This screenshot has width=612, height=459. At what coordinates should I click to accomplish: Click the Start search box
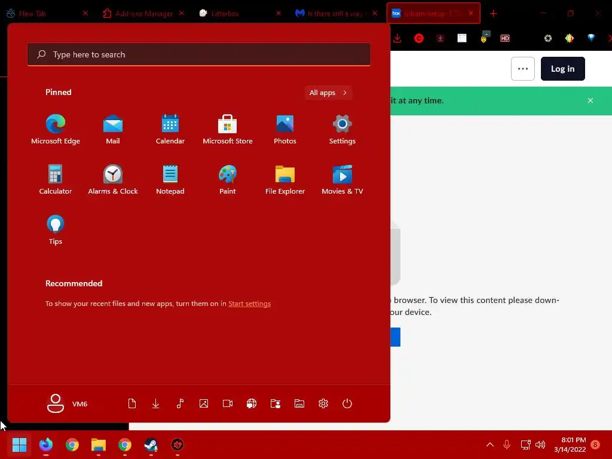pos(199,54)
